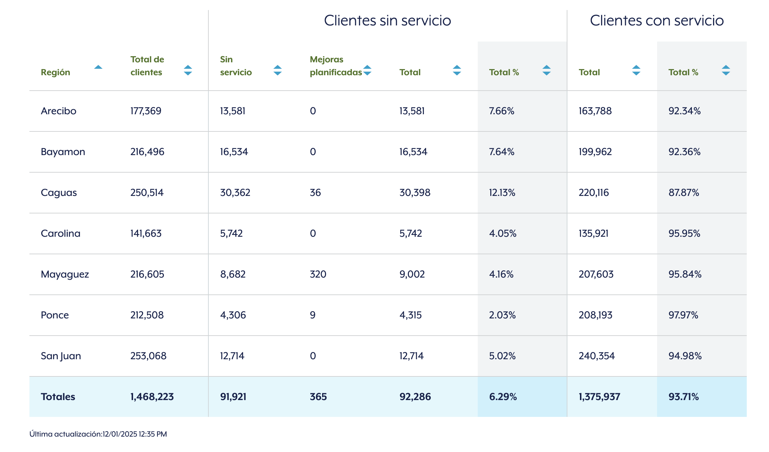Click Sin servicio column sort icon
This screenshot has width=769, height=452.
[277, 70]
